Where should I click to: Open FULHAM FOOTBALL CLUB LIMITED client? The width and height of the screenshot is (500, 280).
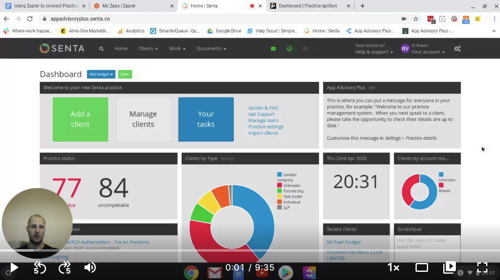point(354,255)
